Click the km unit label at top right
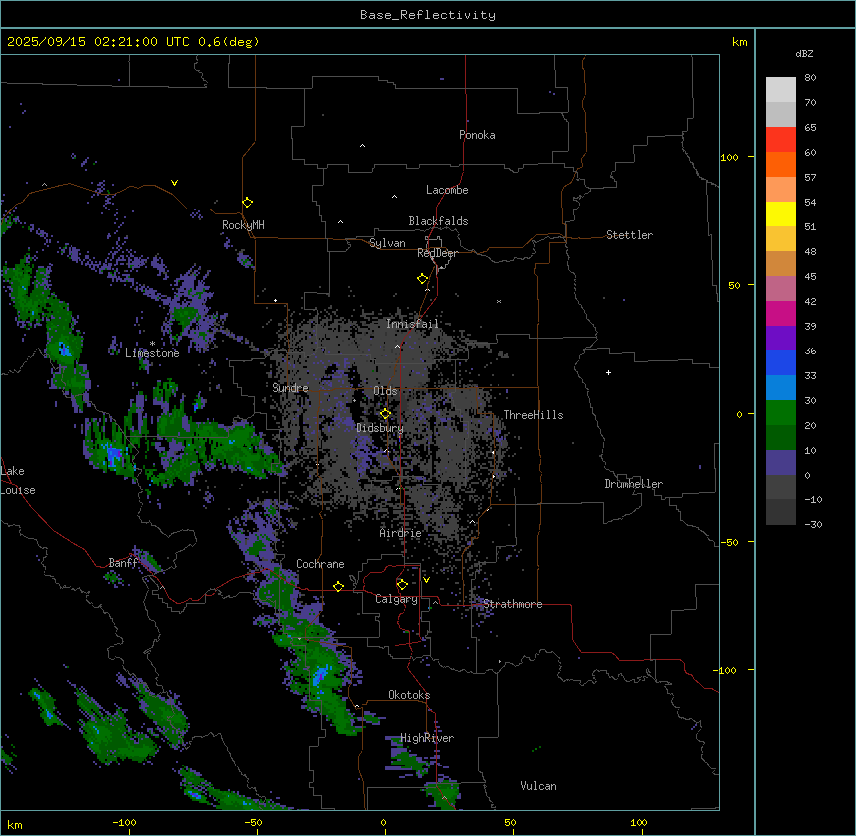Image resolution: width=856 pixels, height=836 pixels. [739, 42]
